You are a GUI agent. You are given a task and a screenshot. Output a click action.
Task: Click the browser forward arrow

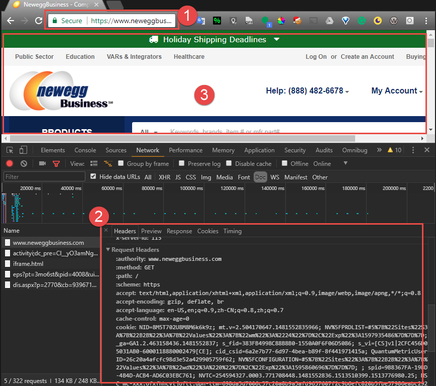(x=25, y=21)
